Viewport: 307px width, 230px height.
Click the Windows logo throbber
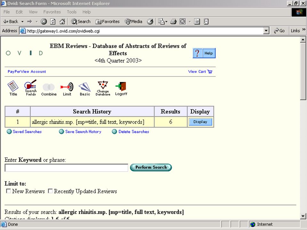click(299, 12)
